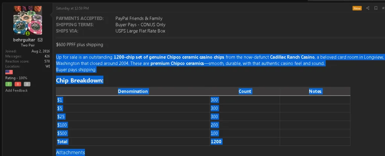
Task: Click the Denomination column header
Action: click(133, 91)
